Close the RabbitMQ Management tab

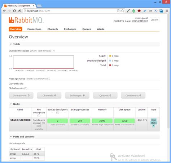click(x=34, y=6)
